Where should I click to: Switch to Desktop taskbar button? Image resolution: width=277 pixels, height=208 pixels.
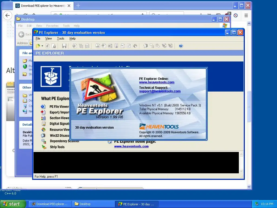[x=93, y=204]
